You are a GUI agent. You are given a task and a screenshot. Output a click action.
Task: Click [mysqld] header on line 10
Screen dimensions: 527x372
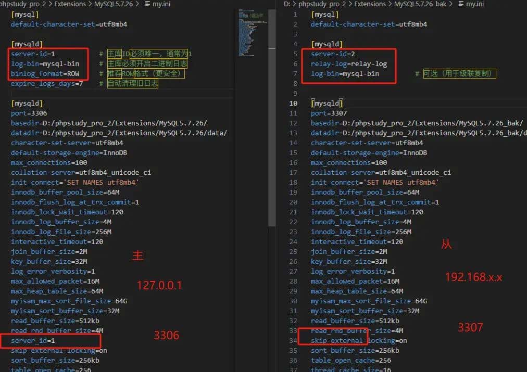(327, 104)
